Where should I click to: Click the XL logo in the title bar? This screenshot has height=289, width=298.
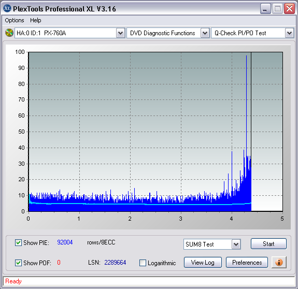(x=7, y=8)
